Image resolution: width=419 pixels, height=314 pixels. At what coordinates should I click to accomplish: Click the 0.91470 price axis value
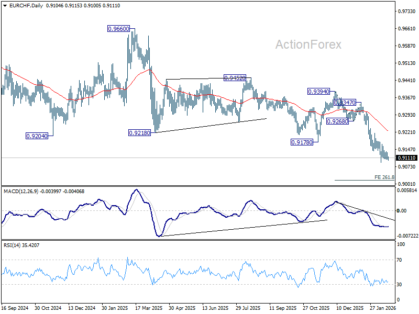coord(407,149)
